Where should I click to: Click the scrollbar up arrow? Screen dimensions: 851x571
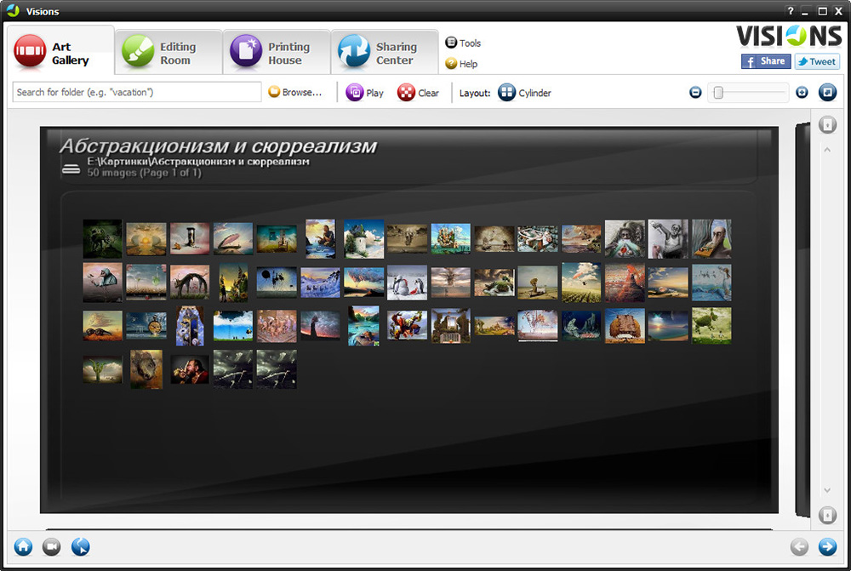(827, 149)
